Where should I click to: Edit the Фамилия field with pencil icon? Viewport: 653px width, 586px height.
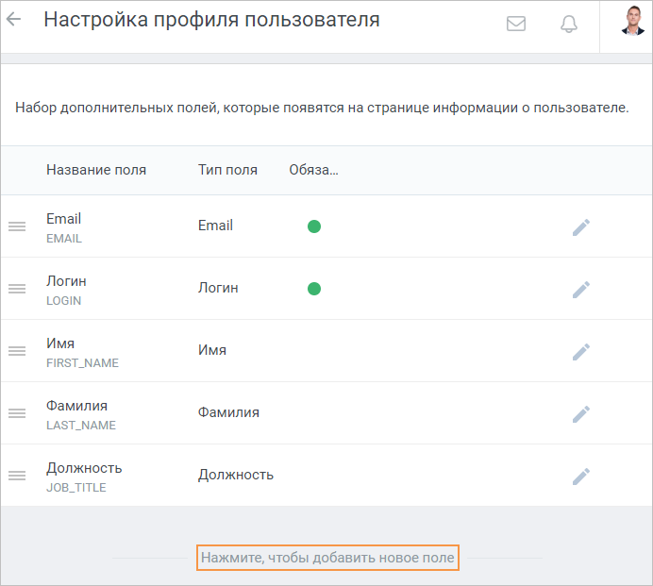580,413
